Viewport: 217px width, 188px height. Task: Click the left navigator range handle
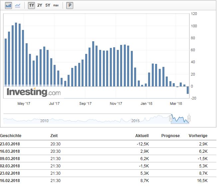coord(171,118)
